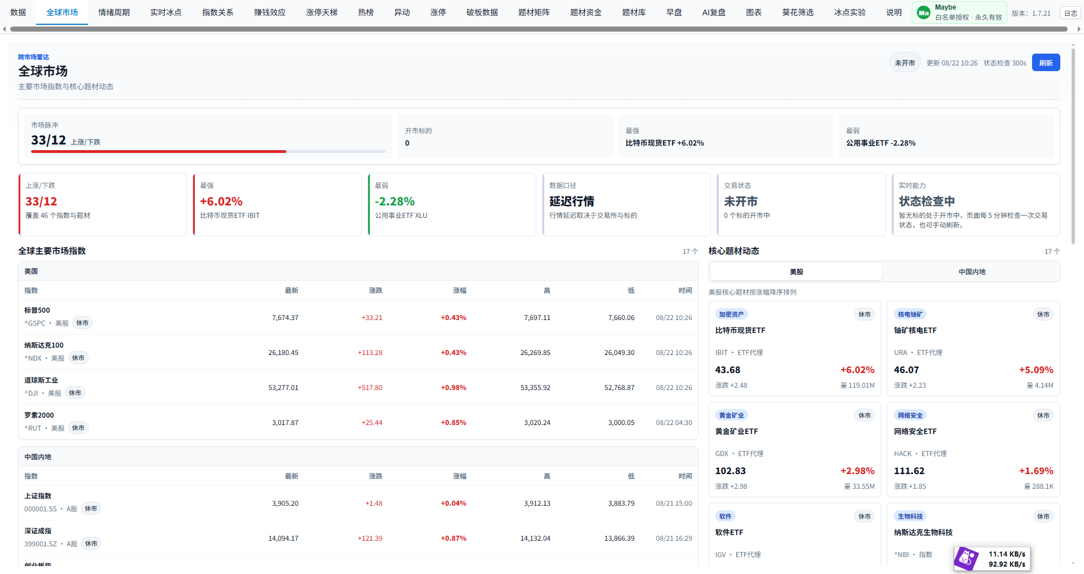
Task: Click the 17 个 count beside 全球主要市场指数
Action: [x=690, y=251]
